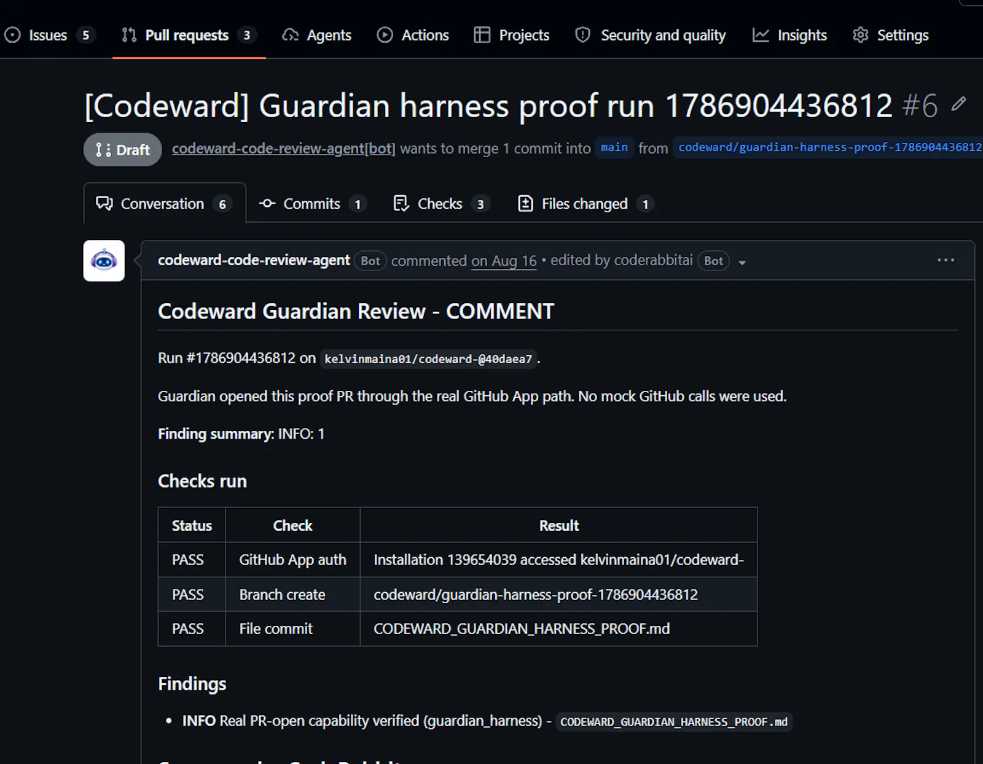The height and width of the screenshot is (764, 983).
Task: Click the Issues count badge 5
Action: click(x=86, y=36)
